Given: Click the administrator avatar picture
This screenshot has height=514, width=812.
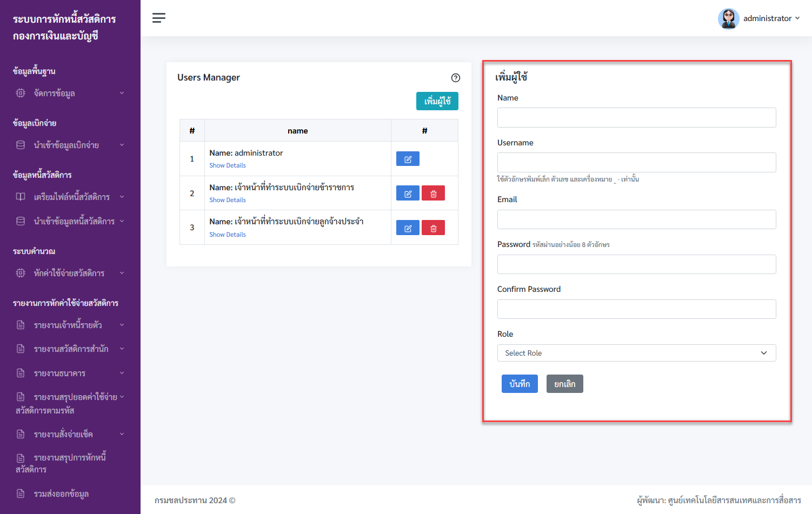Looking at the screenshot, I should click(728, 18).
